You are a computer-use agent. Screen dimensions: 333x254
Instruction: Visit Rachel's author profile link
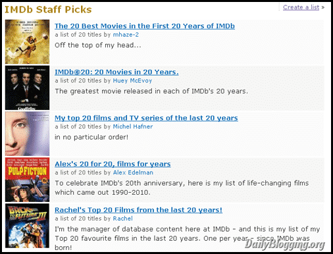click(x=122, y=218)
